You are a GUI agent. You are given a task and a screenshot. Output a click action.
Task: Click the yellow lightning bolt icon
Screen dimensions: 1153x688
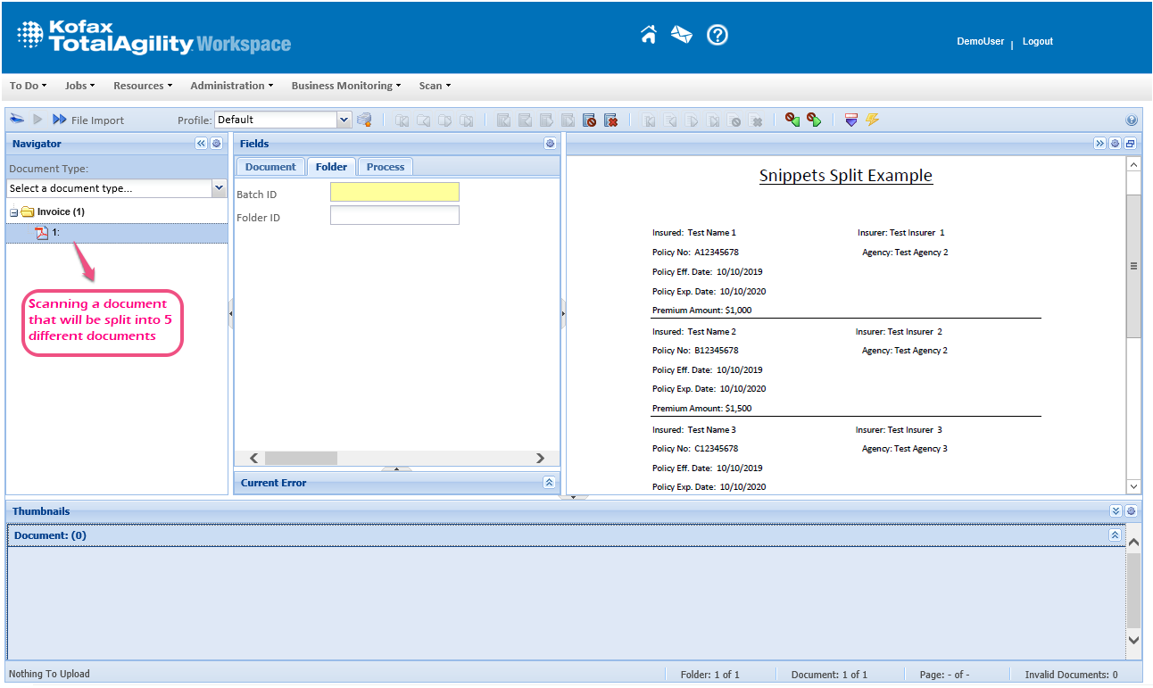click(x=872, y=120)
